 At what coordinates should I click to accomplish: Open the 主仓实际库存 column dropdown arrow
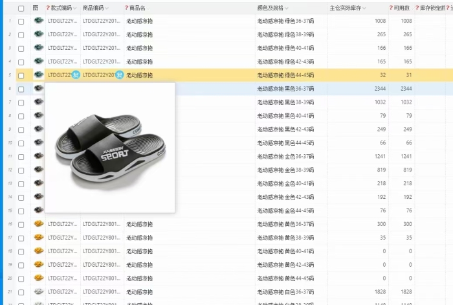[x=364, y=8]
